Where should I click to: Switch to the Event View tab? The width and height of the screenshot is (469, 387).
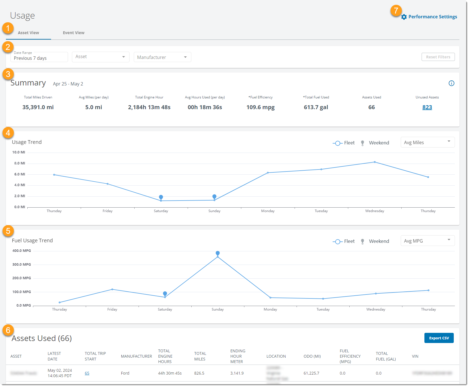click(74, 33)
